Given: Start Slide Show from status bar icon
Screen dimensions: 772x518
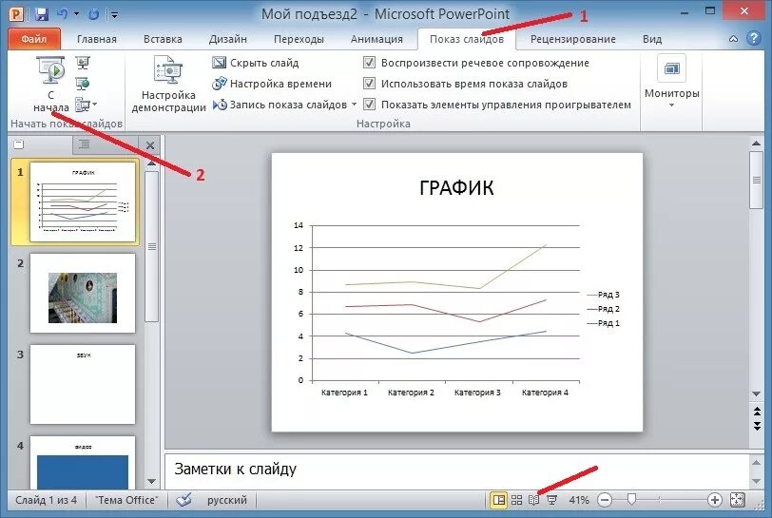Looking at the screenshot, I should pos(552,500).
